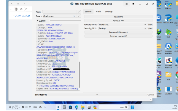The image size is (178, 111).
Task: Open Microsoft Store from the taskbar
Action: click(70, 107)
